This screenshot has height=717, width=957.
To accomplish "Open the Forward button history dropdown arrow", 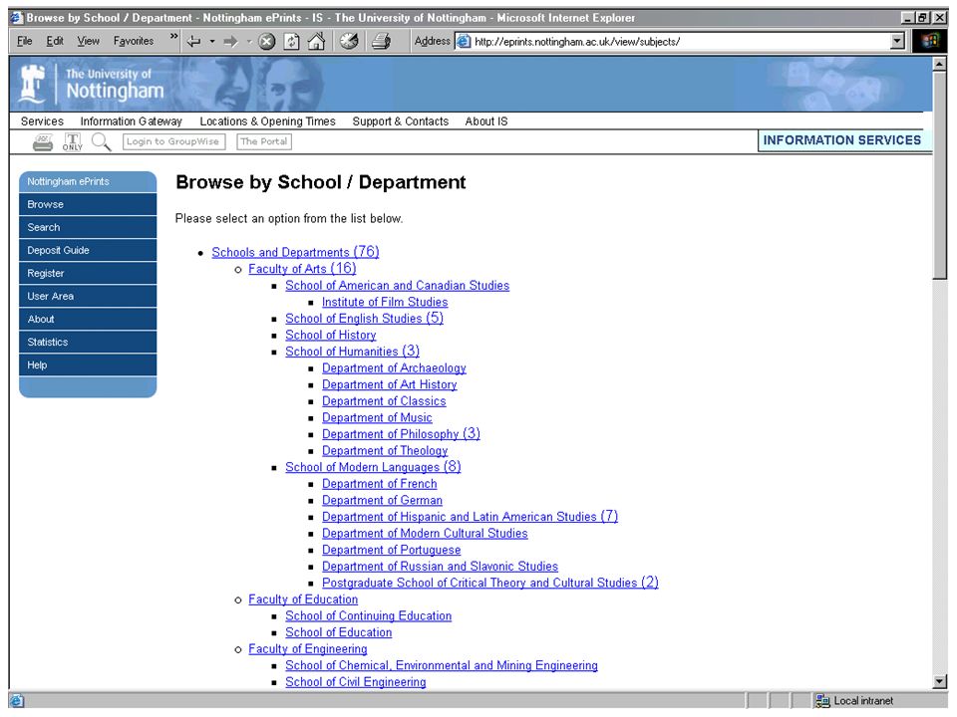I will (248, 42).
